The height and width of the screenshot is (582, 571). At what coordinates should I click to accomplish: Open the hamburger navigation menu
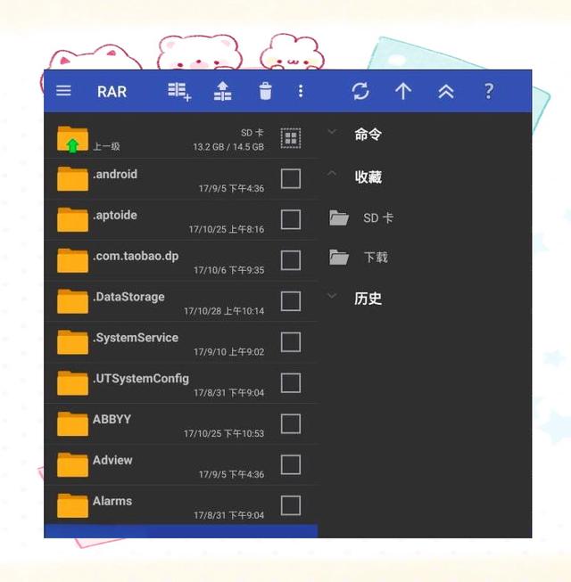coord(63,91)
